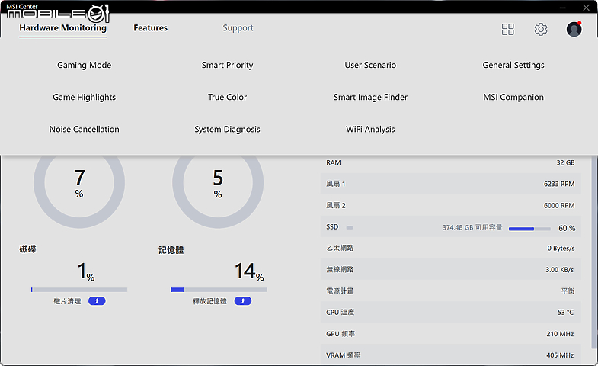Minimize the MSI Center window
This screenshot has width=598, height=366.
(x=563, y=8)
